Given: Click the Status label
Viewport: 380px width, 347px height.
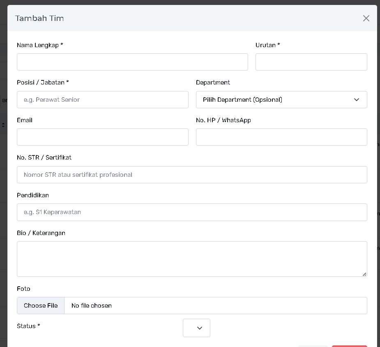Looking at the screenshot, I should tap(28, 326).
